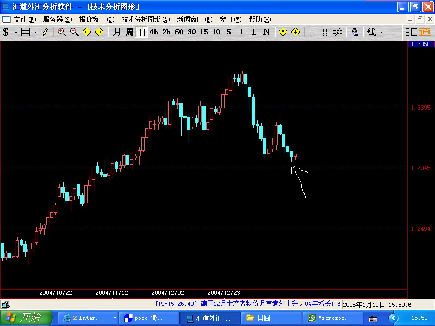
Task: Click the 2004/12/02 date label
Action: [x=167, y=293]
